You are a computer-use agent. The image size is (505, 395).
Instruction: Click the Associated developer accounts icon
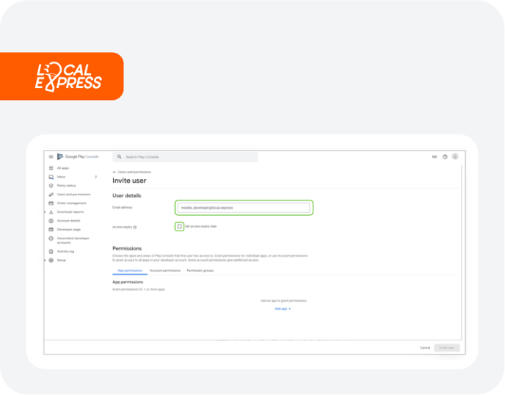(x=51, y=239)
